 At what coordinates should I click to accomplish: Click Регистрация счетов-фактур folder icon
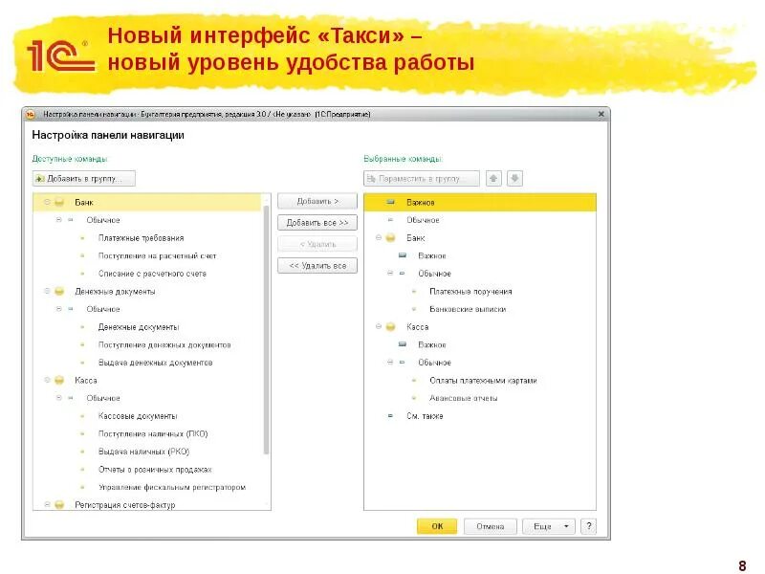point(59,505)
